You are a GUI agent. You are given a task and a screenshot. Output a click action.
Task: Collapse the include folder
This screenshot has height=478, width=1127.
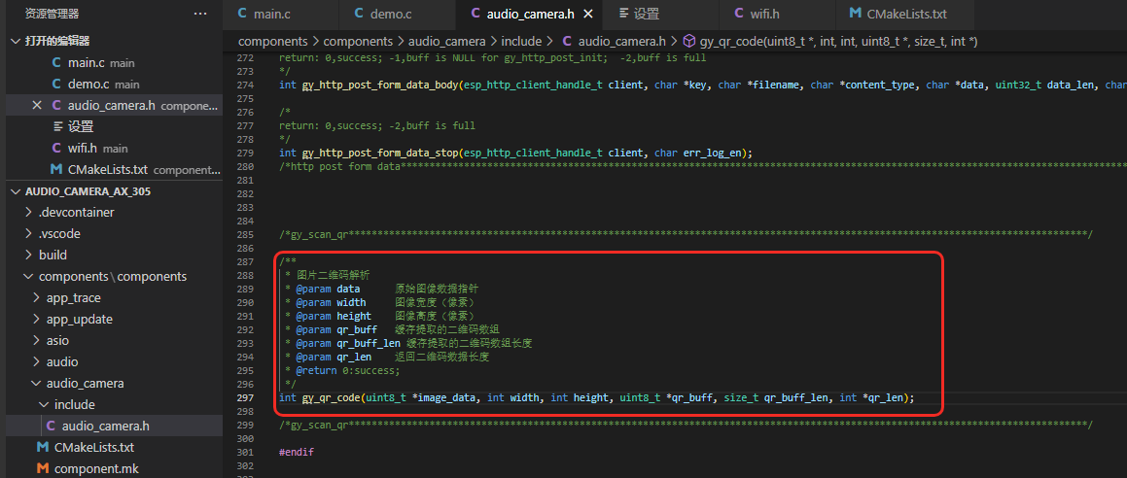[46, 405]
